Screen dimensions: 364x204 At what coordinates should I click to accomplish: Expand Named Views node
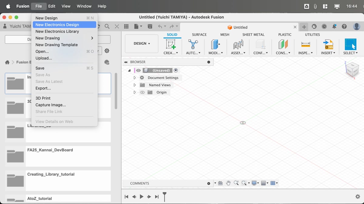pos(135,85)
